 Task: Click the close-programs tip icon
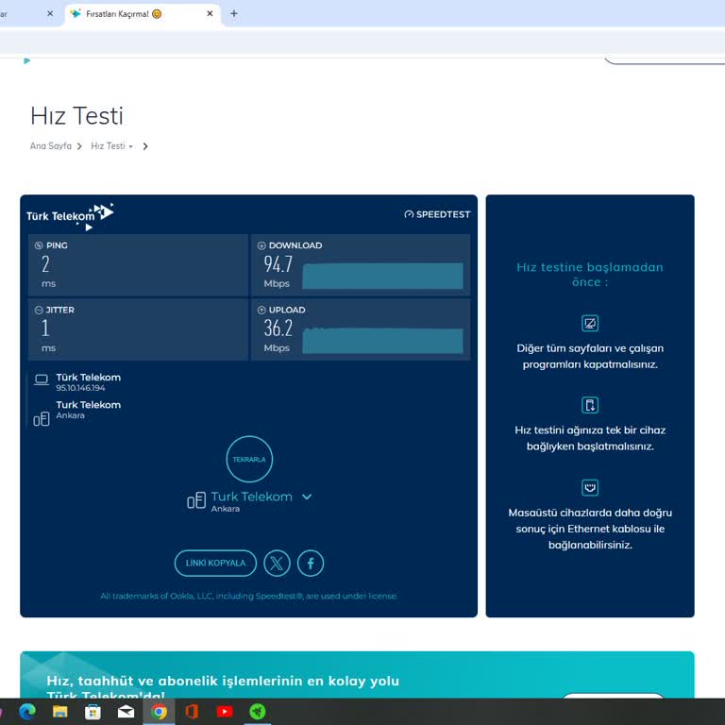[x=589, y=323]
